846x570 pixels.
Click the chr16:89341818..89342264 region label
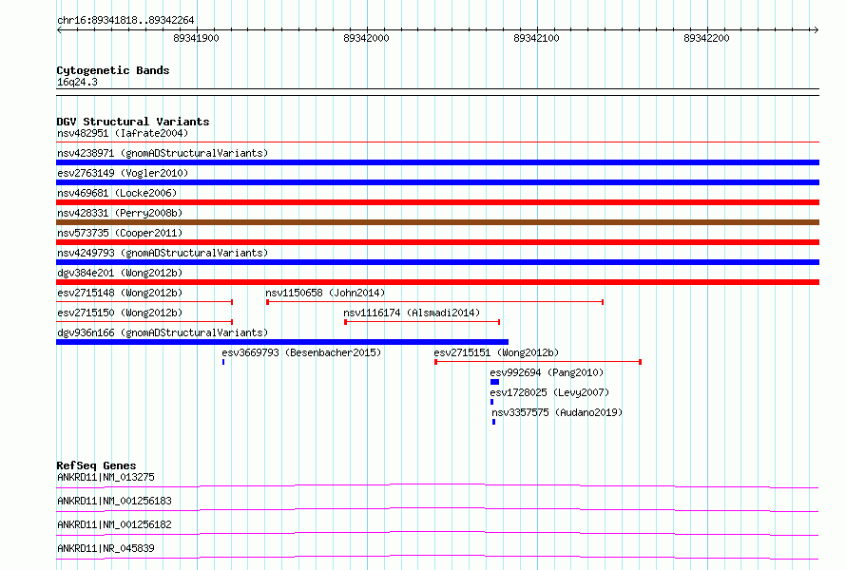[125, 20]
